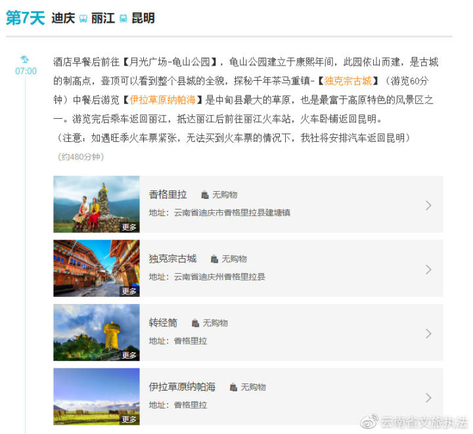This screenshot has width=473, height=434.
Task: Expand the 转经筒 card chevron
Action: (x=428, y=334)
